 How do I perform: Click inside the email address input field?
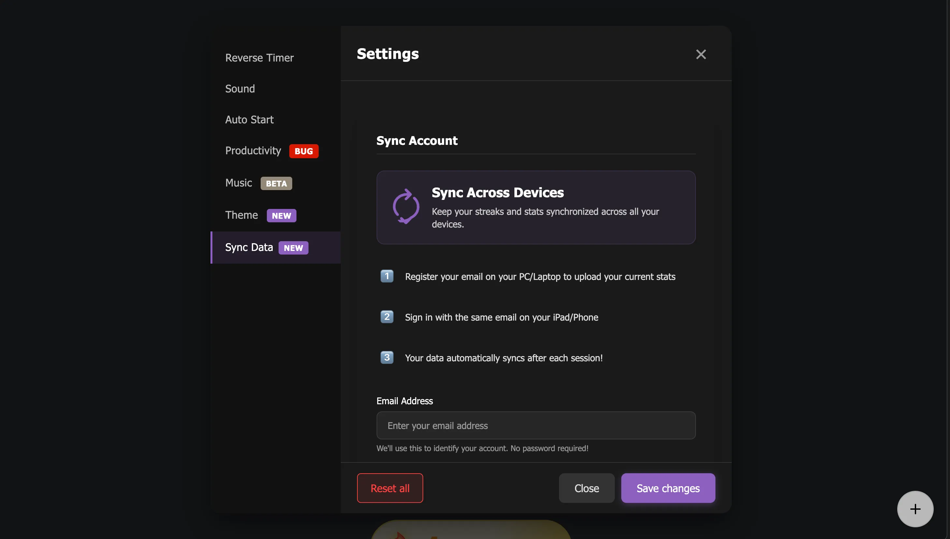[535, 425]
